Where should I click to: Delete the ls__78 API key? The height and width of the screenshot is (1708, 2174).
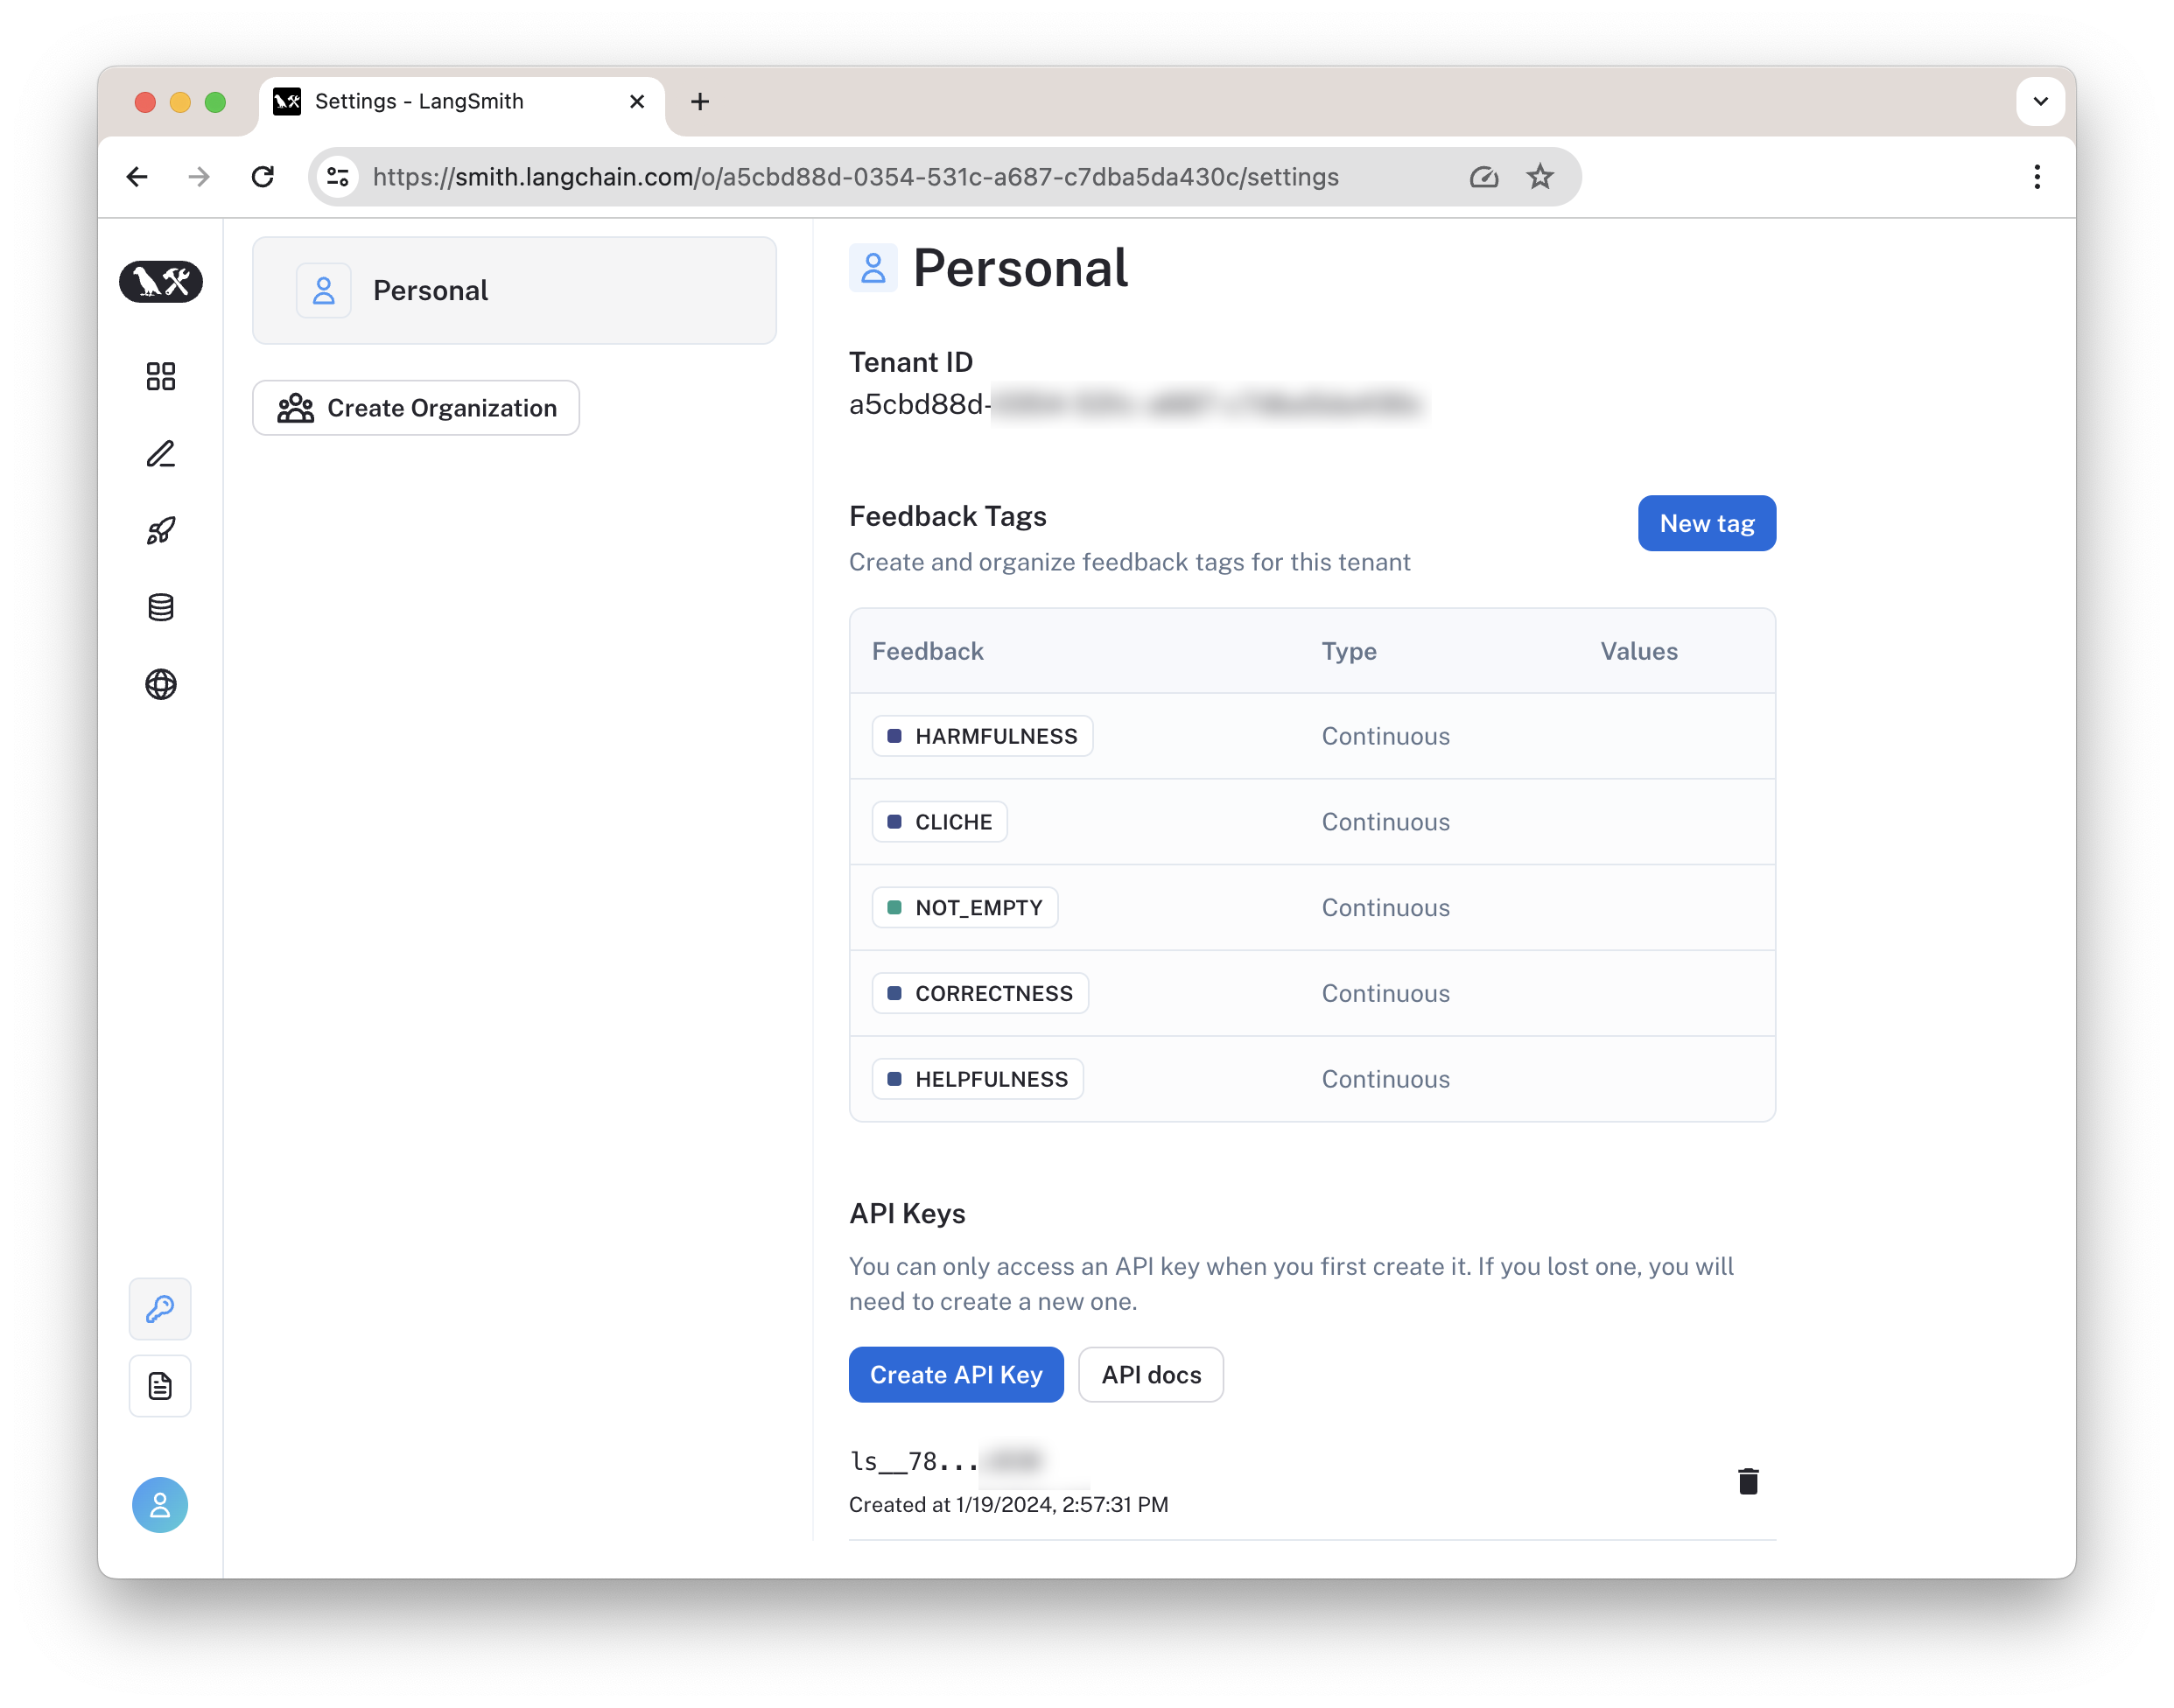click(x=1748, y=1481)
